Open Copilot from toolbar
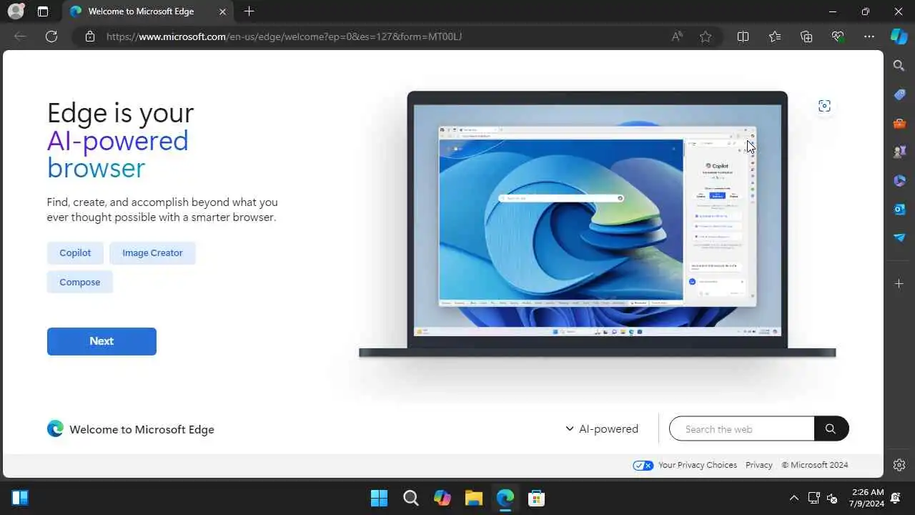This screenshot has height=515, width=915. point(899,36)
